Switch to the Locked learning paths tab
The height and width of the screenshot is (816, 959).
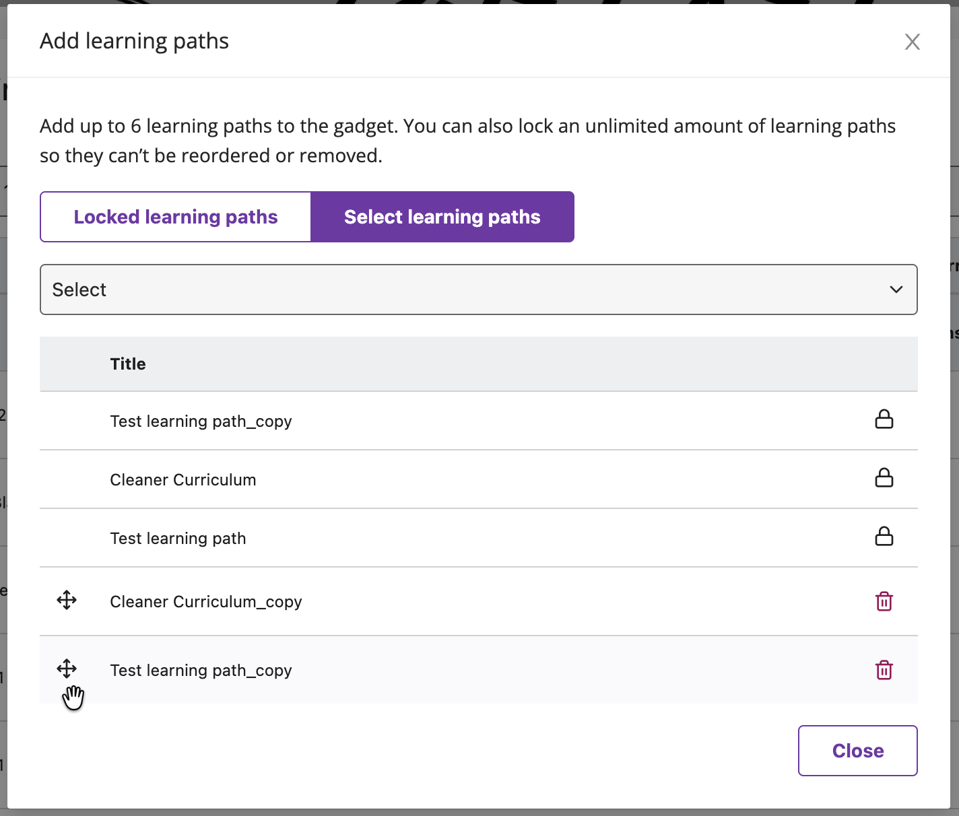point(176,217)
